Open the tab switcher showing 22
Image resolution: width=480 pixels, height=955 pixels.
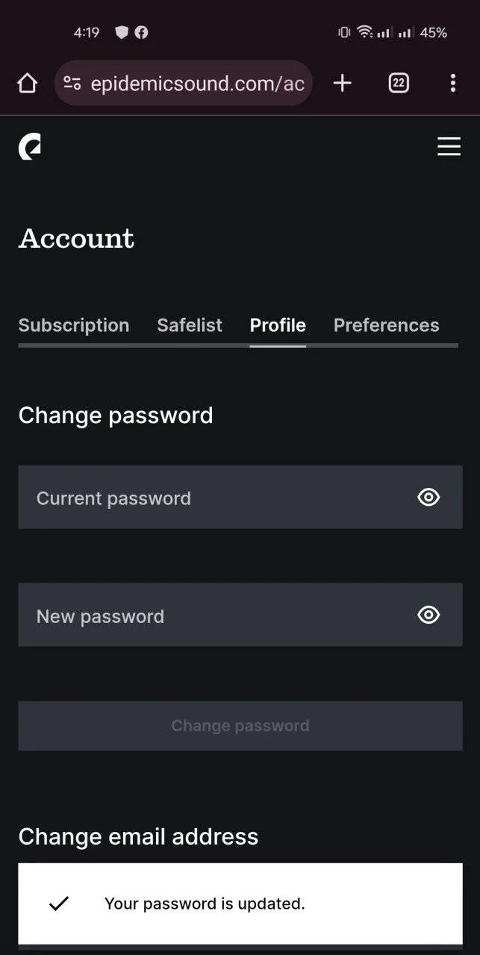(x=399, y=83)
